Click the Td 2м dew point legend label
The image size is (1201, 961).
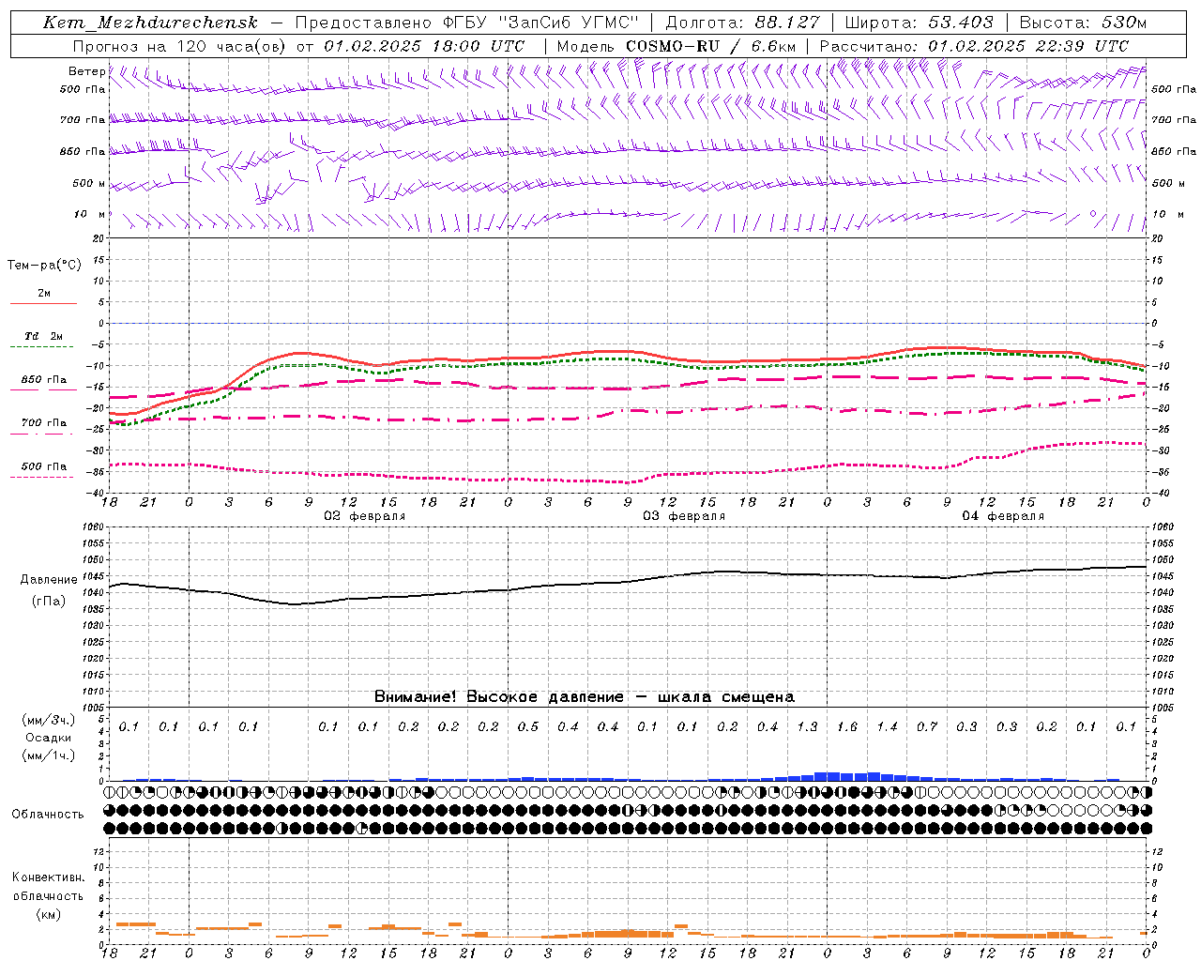point(44,336)
